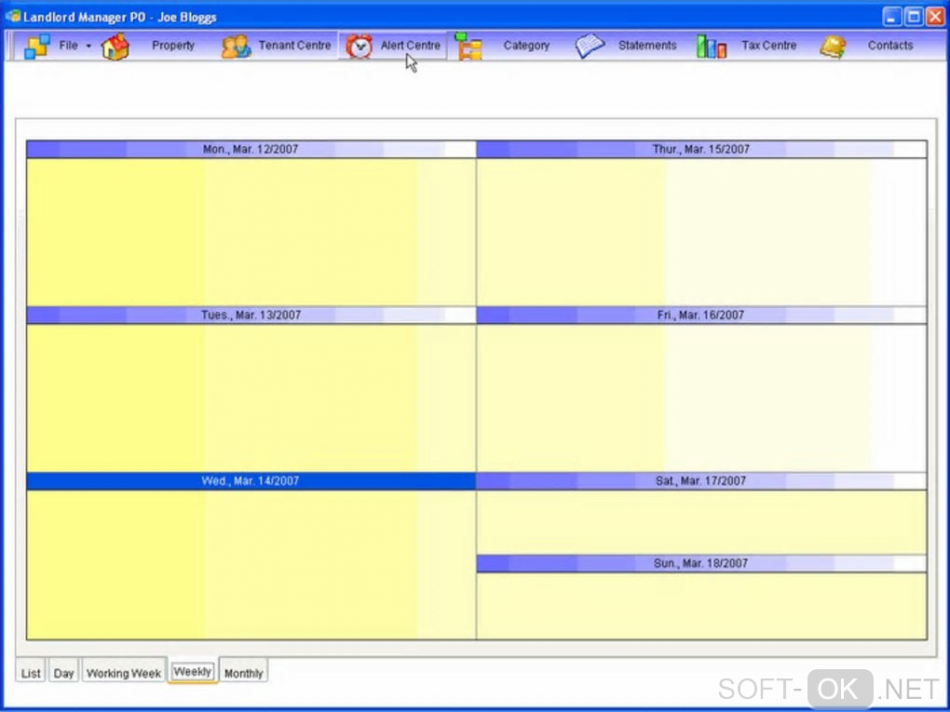Open the Alert Centre label
This screenshot has height=712, width=950.
[x=410, y=46]
